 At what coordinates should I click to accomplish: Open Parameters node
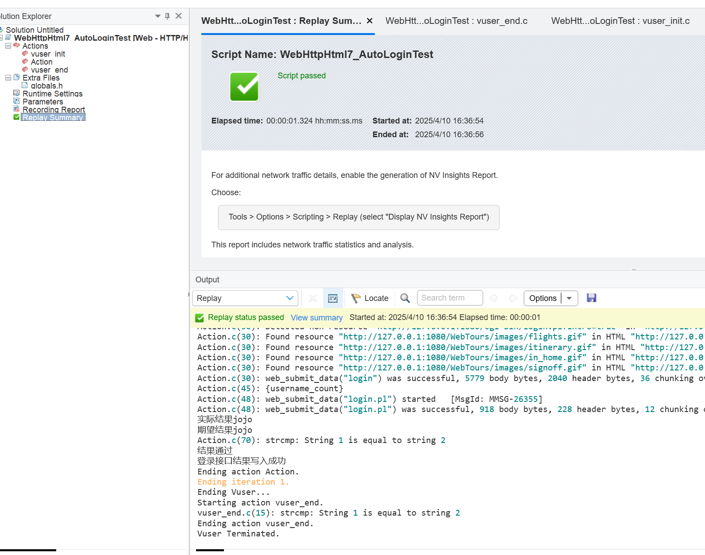43,102
